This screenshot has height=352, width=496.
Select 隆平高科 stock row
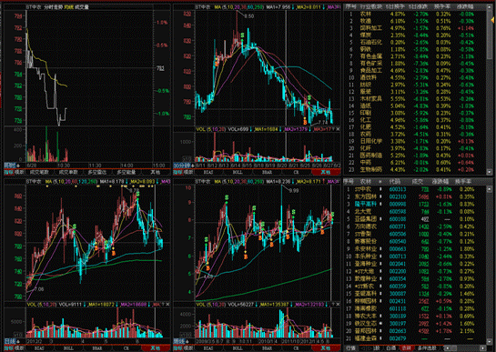pos(415,204)
